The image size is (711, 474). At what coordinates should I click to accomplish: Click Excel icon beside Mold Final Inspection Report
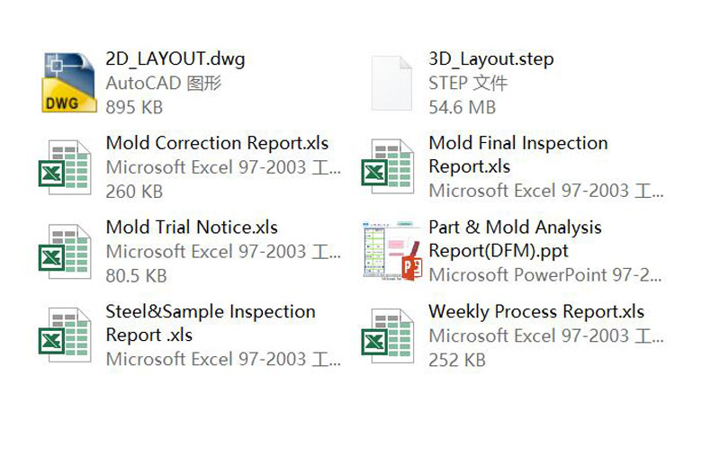(388, 166)
